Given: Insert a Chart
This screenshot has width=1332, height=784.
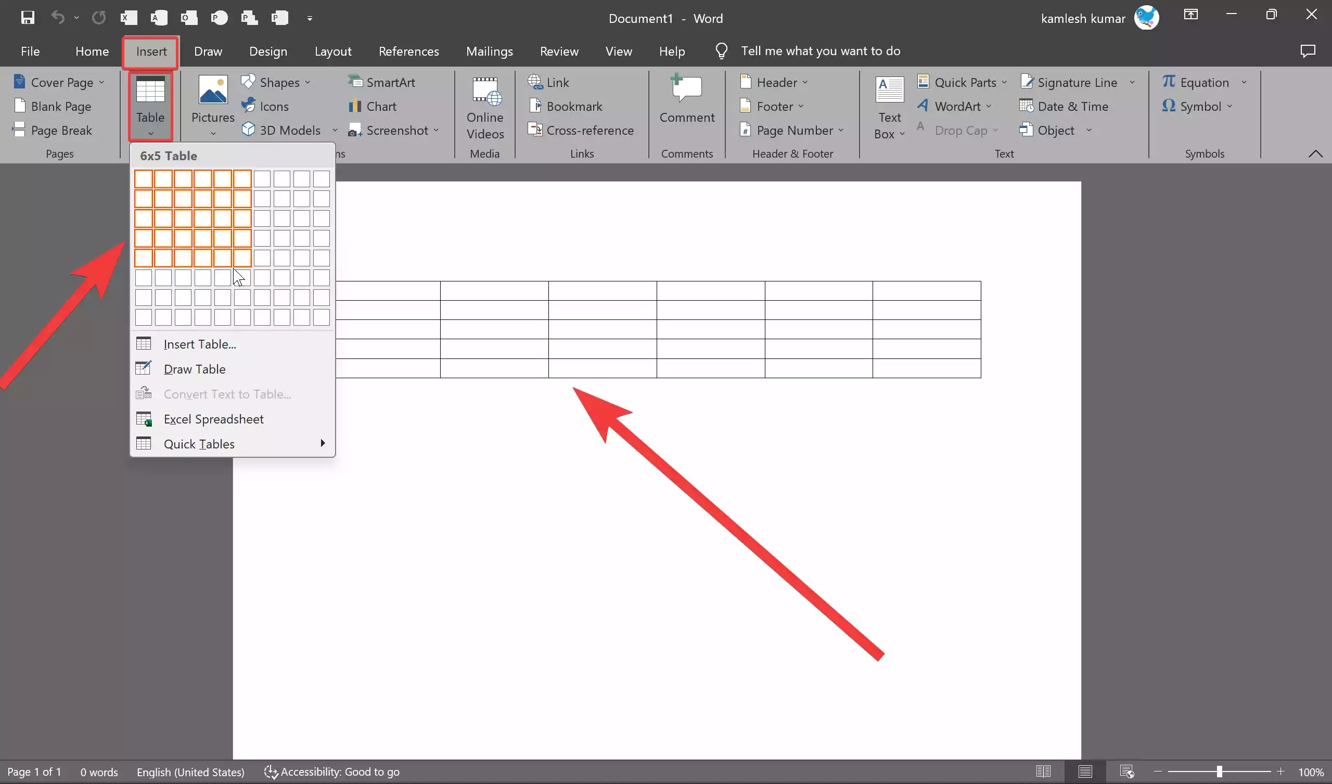Looking at the screenshot, I should [373, 106].
